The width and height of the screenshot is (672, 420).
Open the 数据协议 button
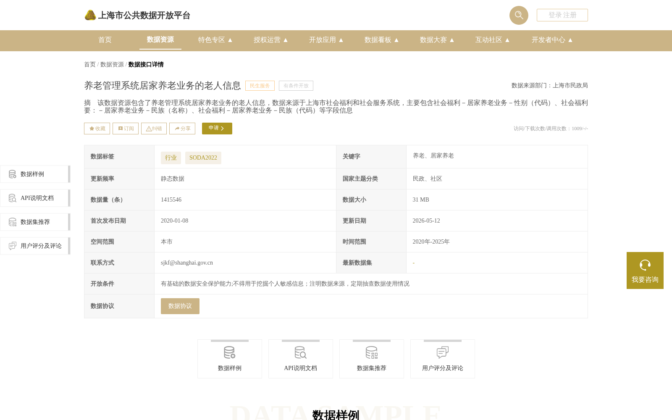[x=180, y=306]
